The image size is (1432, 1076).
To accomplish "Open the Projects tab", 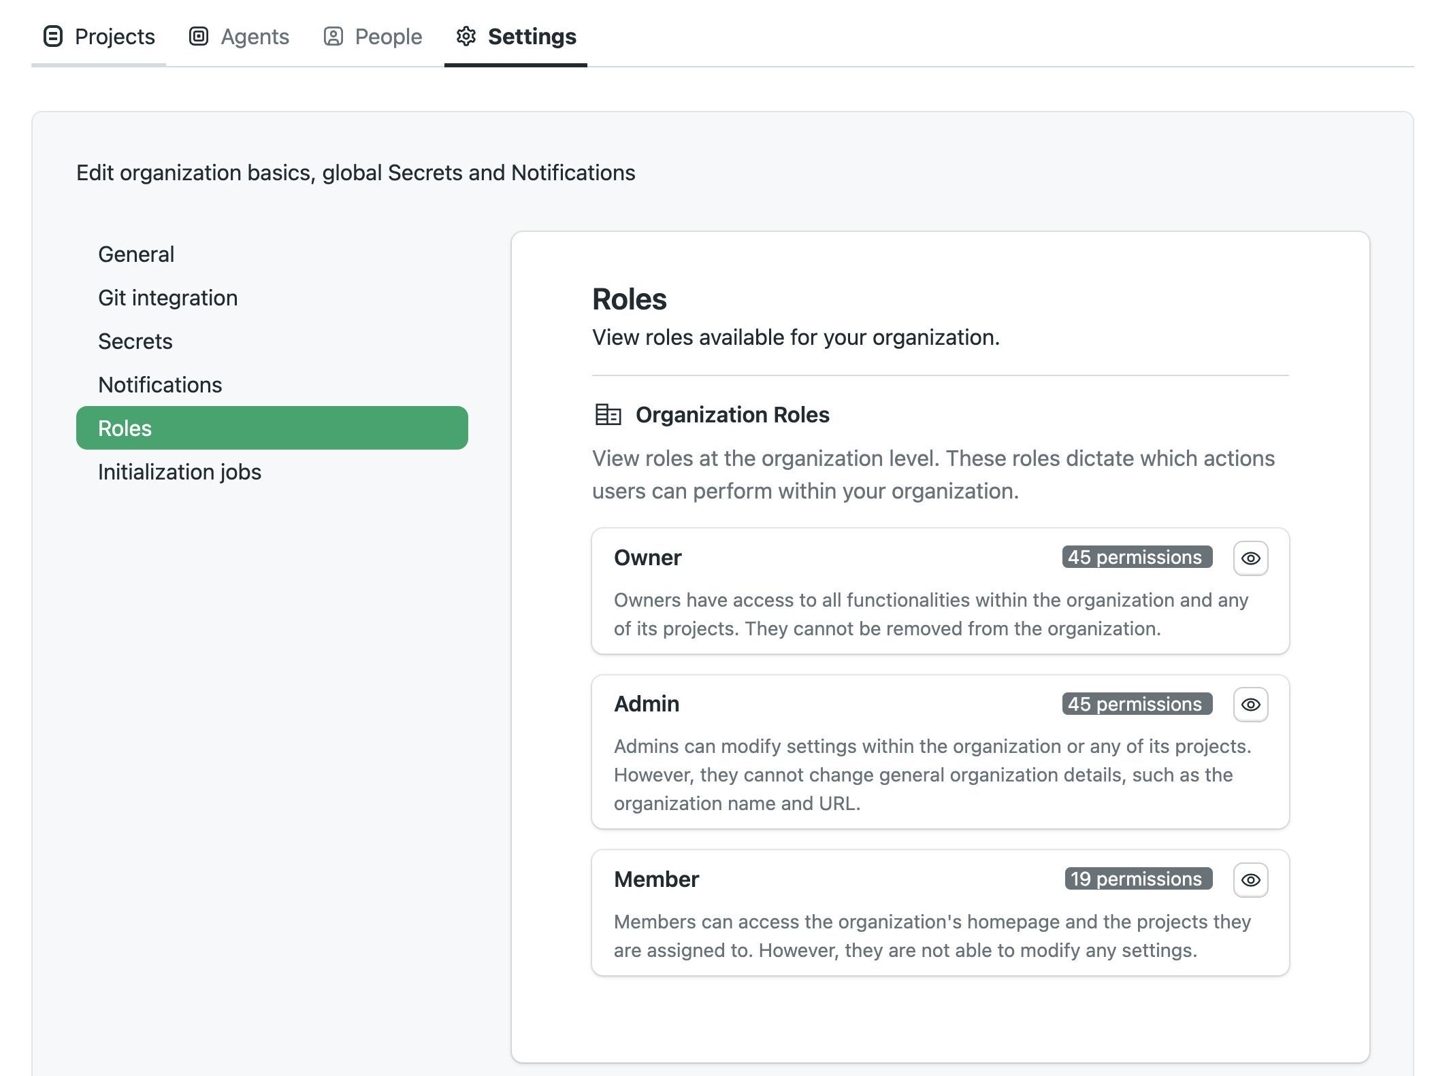I will [x=99, y=36].
